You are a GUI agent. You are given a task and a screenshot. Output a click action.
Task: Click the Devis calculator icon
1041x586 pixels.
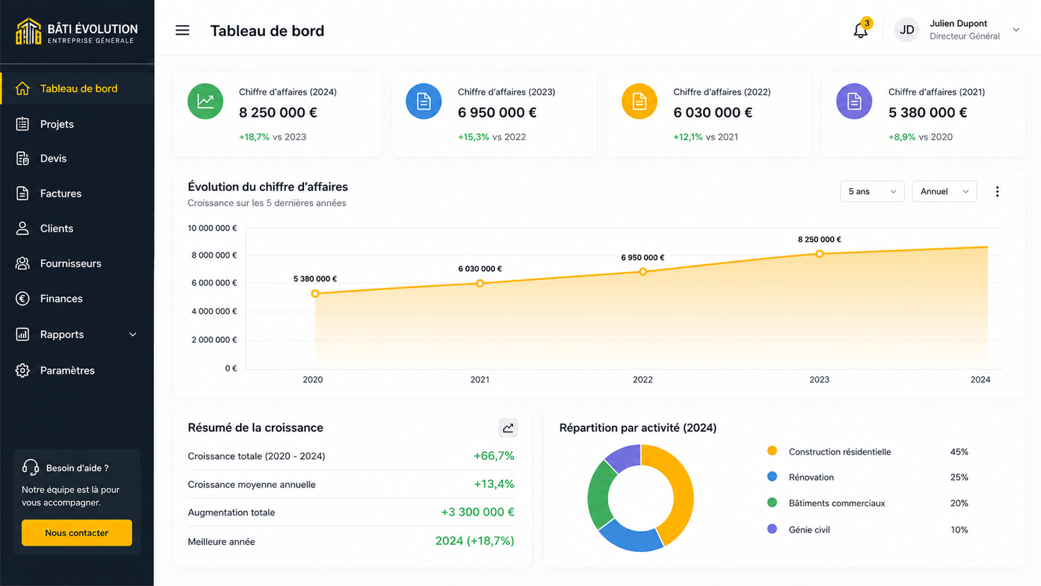click(23, 158)
